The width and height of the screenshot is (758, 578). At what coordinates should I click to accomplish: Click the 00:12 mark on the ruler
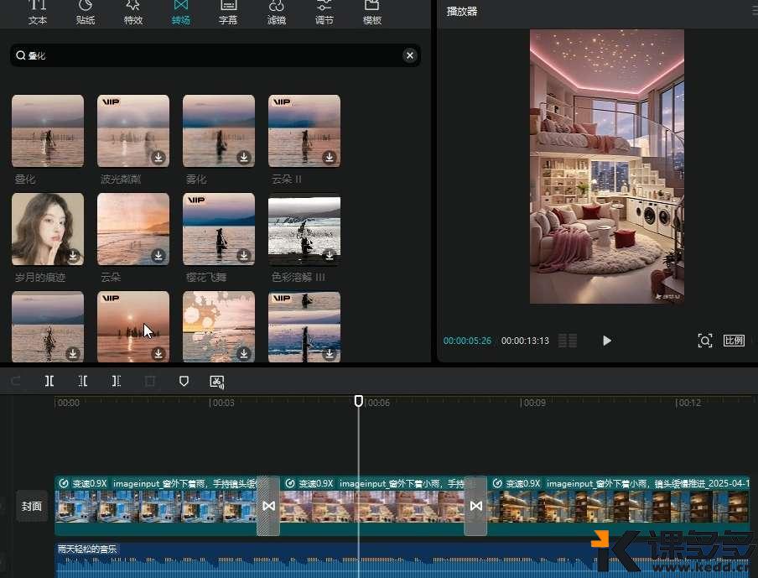click(688, 403)
